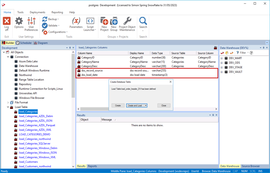Open User Preferences sliders icon
Viewport: 270px width, 173px height.
[31, 21]
